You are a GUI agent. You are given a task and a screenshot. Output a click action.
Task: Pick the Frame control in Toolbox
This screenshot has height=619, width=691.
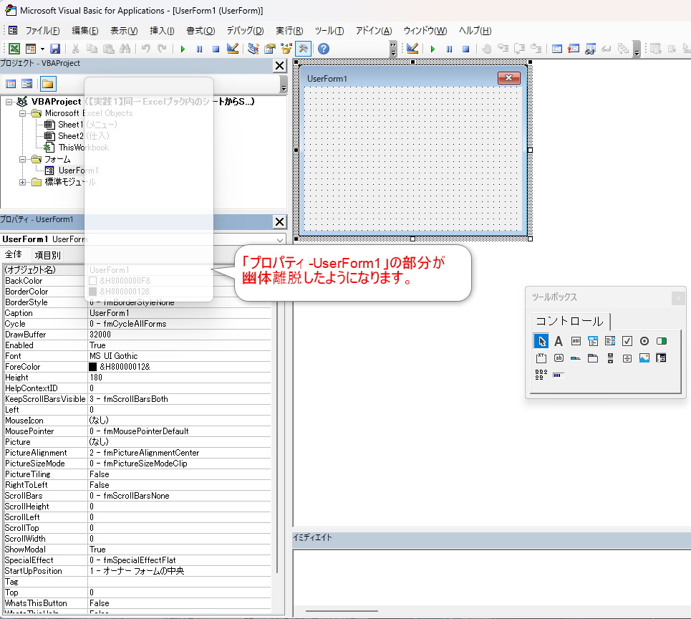(541, 358)
